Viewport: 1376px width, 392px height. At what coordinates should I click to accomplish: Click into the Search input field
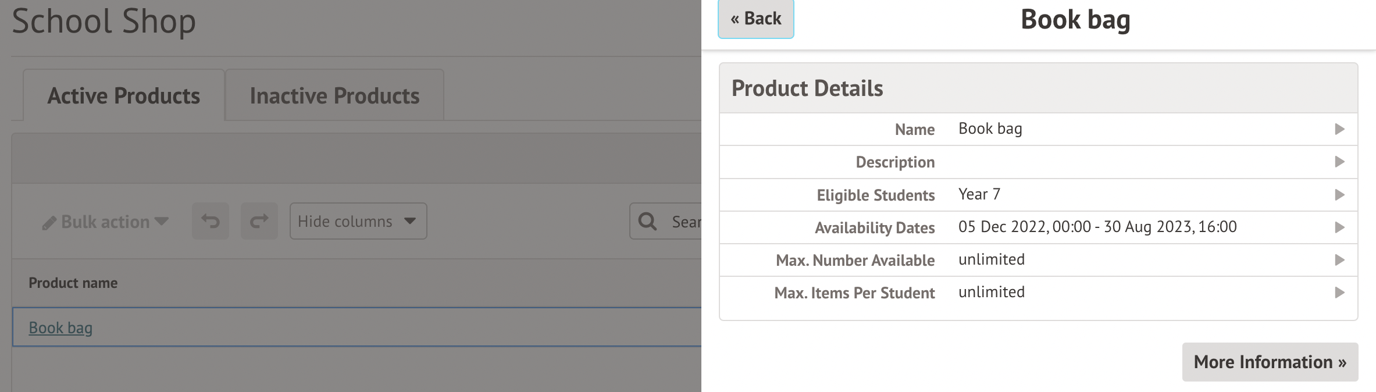(685, 222)
